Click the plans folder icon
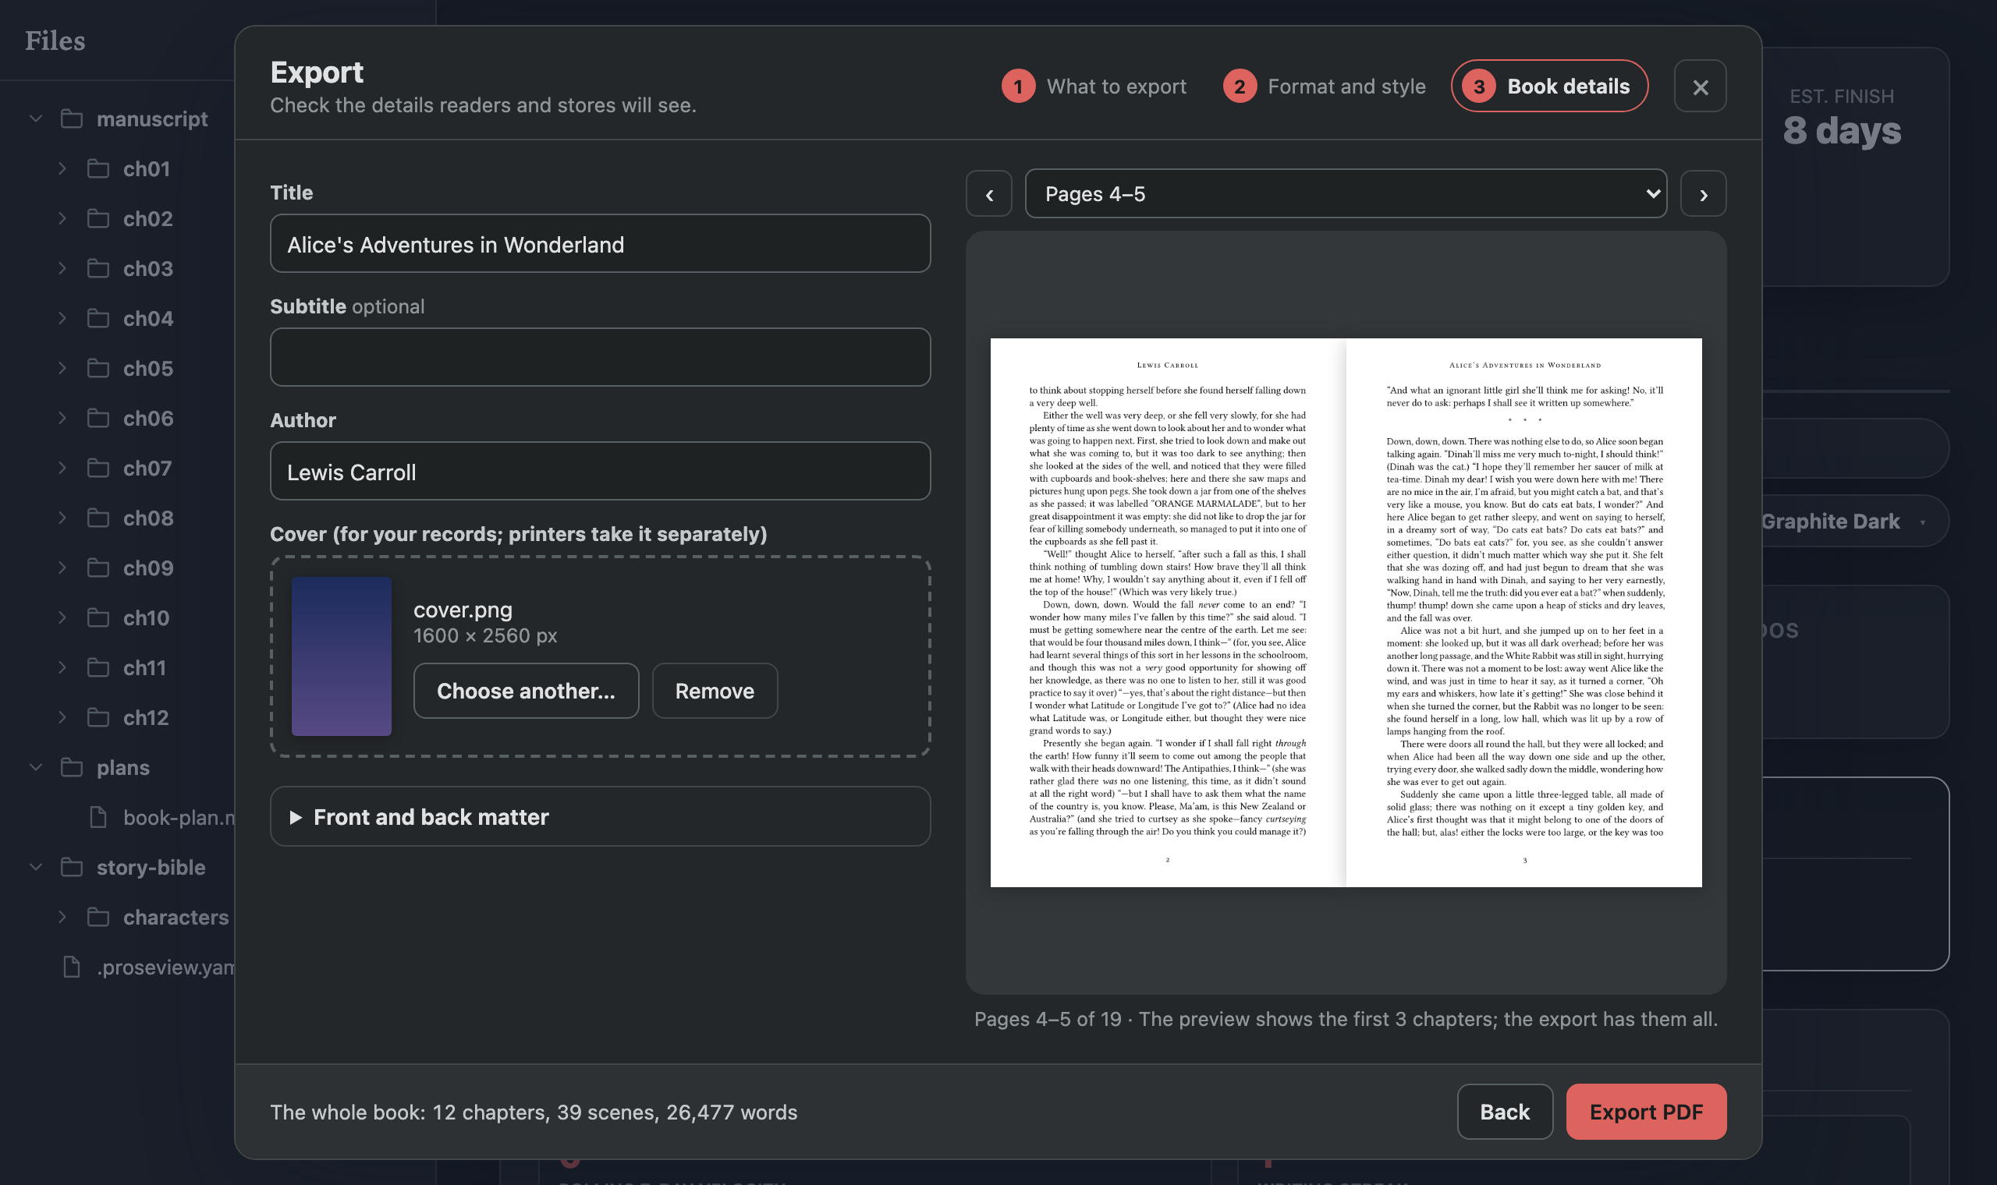This screenshot has width=1997, height=1185. [72, 767]
